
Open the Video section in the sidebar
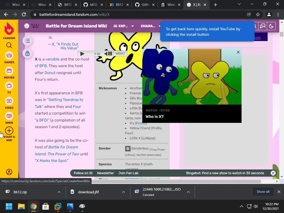pos(9,103)
